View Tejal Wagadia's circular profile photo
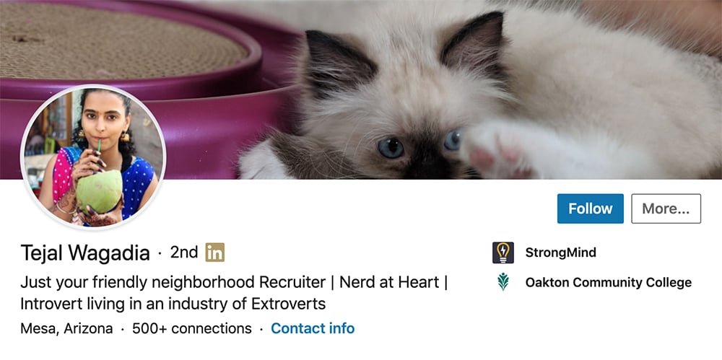The width and height of the screenshot is (722, 360). click(93, 157)
